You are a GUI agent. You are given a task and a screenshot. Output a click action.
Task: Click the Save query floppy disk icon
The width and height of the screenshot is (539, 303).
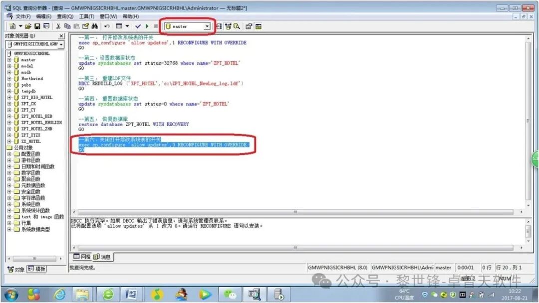click(x=37, y=26)
